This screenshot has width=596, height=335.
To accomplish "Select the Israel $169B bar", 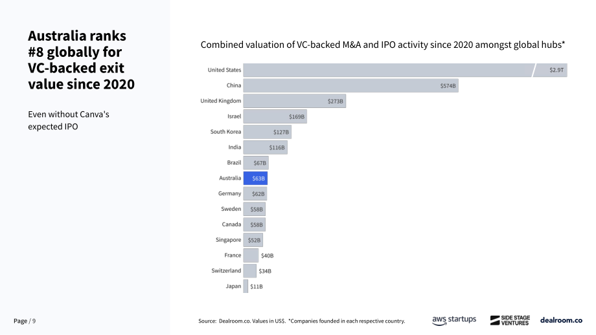I will pos(275,116).
